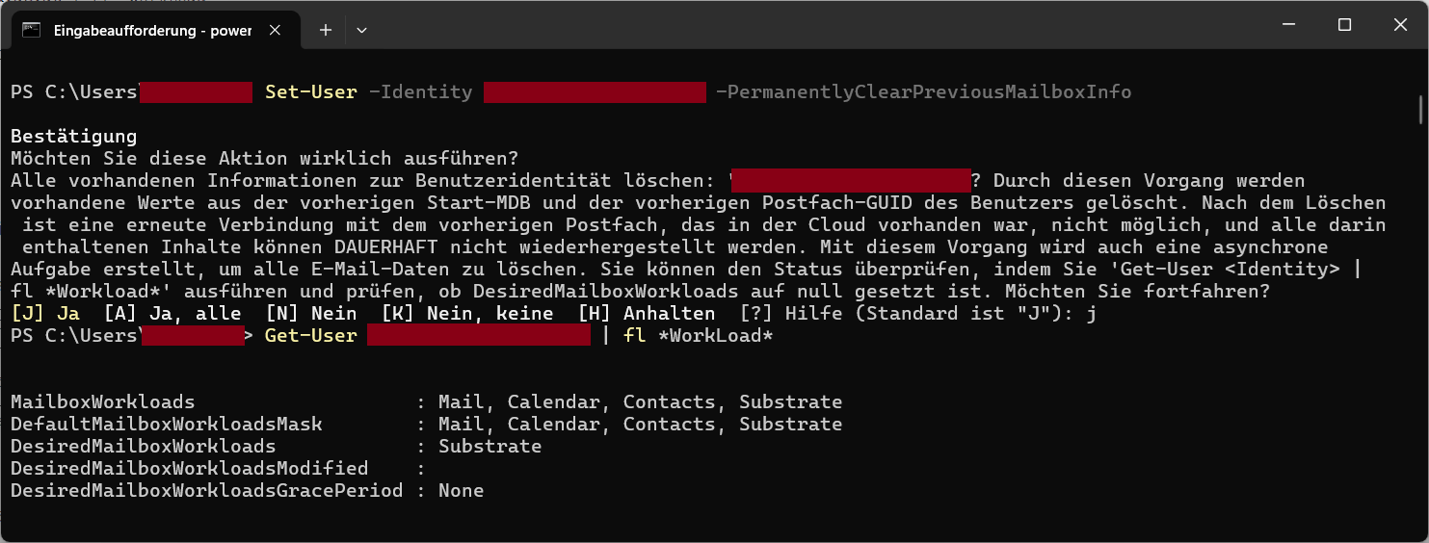Image resolution: width=1429 pixels, height=543 pixels.
Task: Click the [N] Nein option text
Action: coord(311,313)
